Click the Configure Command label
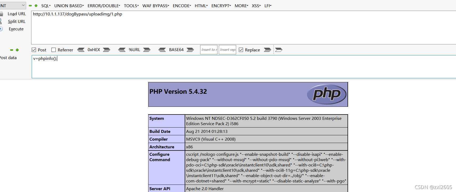 click(x=160, y=157)
